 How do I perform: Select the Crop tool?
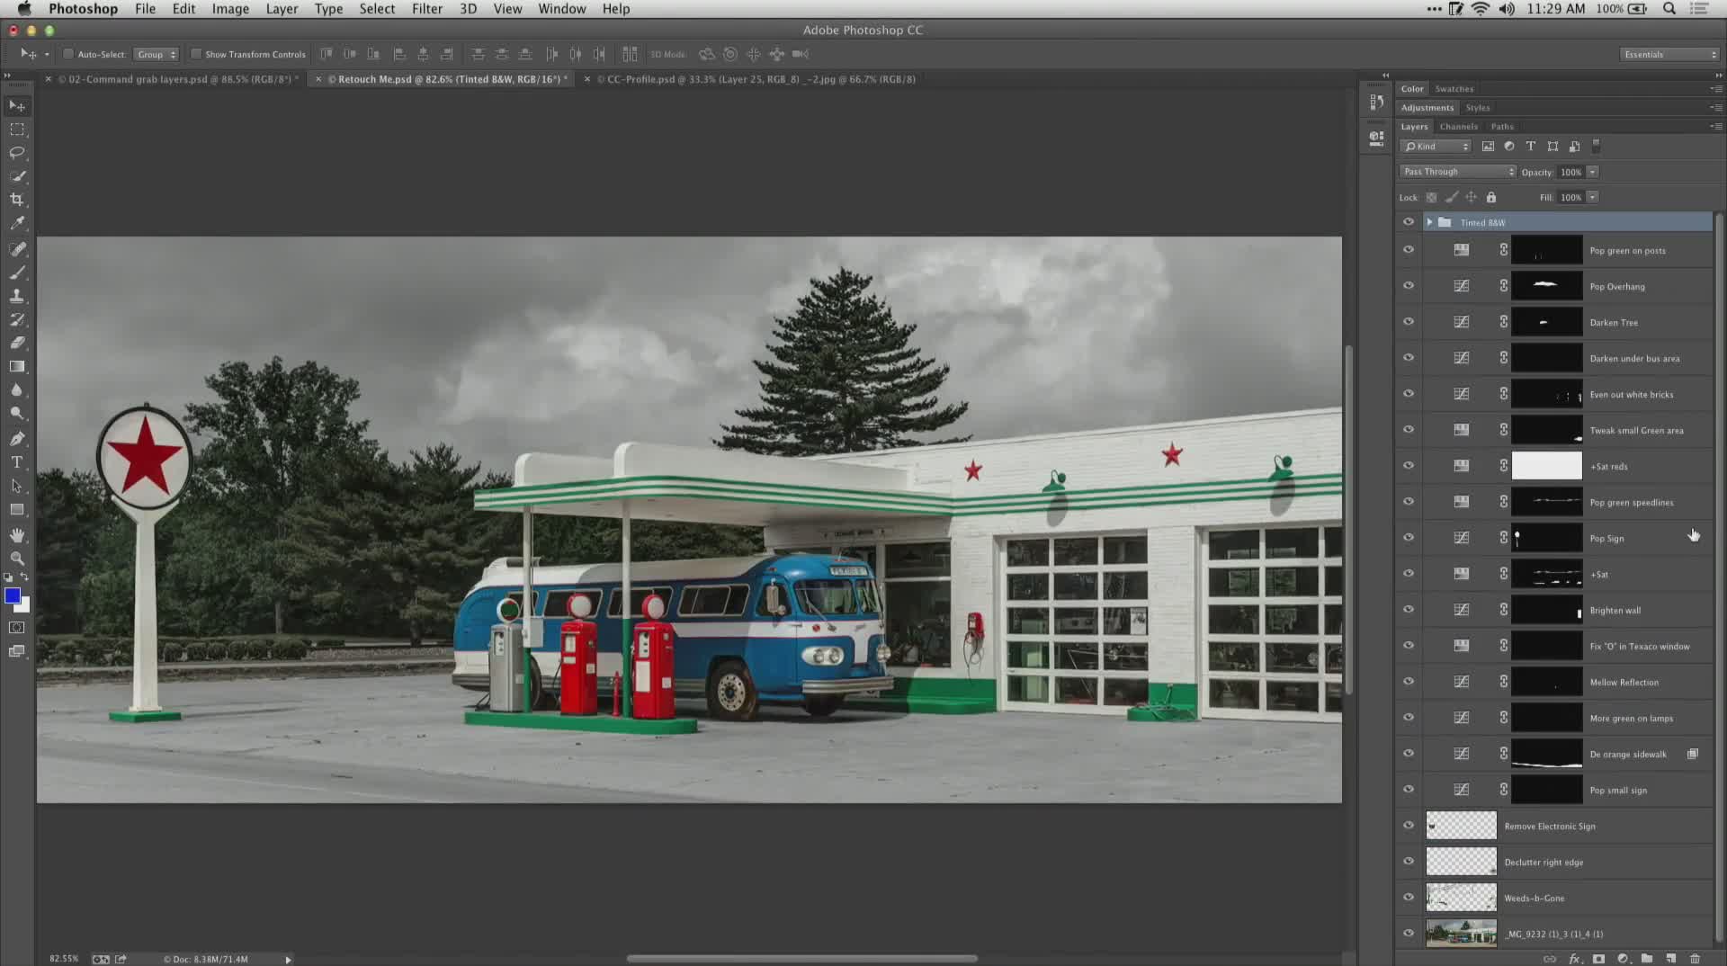[17, 200]
